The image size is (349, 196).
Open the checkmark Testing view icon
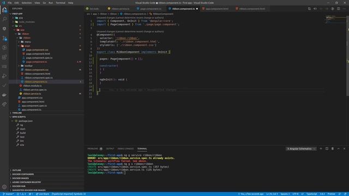(4, 85)
